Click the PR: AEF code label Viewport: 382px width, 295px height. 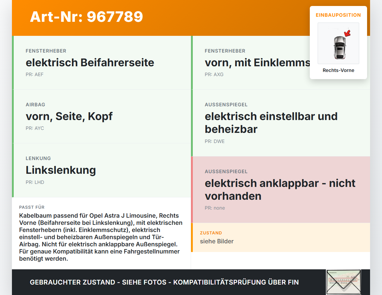coord(35,74)
